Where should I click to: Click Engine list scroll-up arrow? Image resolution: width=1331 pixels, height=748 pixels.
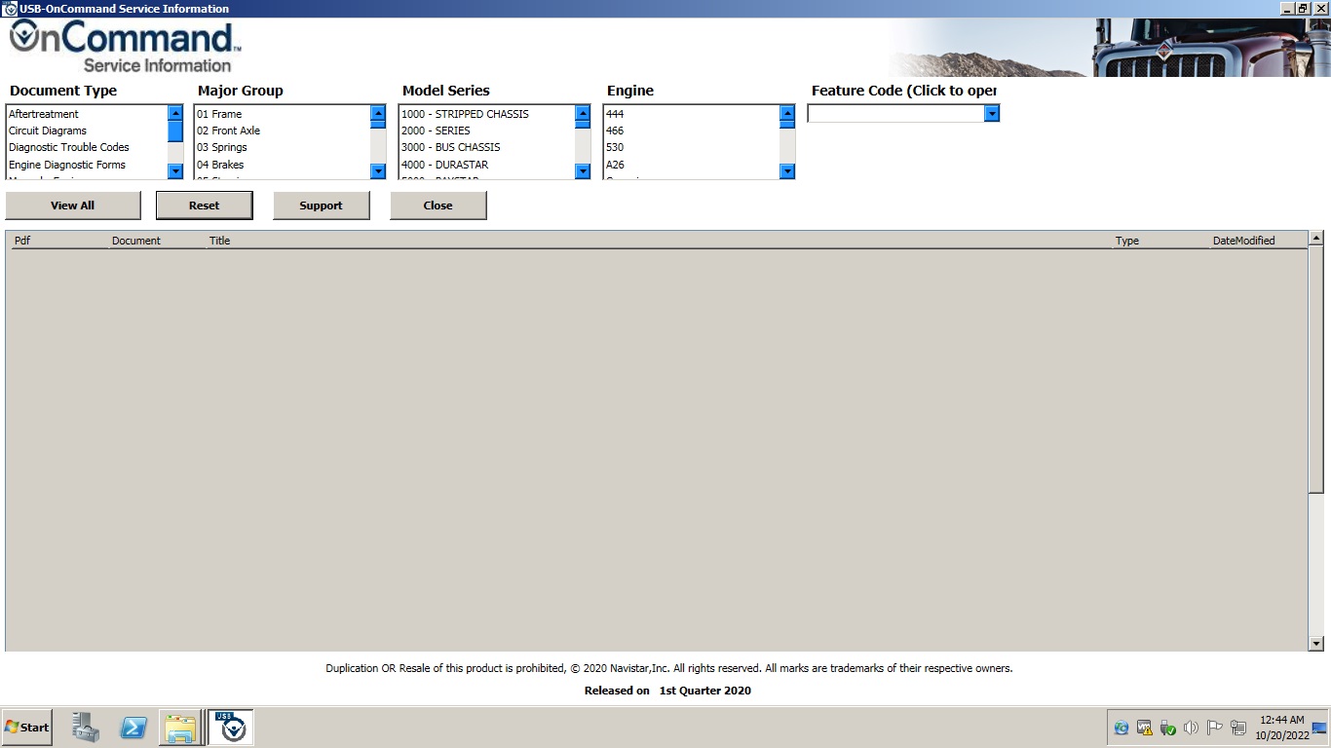787,113
